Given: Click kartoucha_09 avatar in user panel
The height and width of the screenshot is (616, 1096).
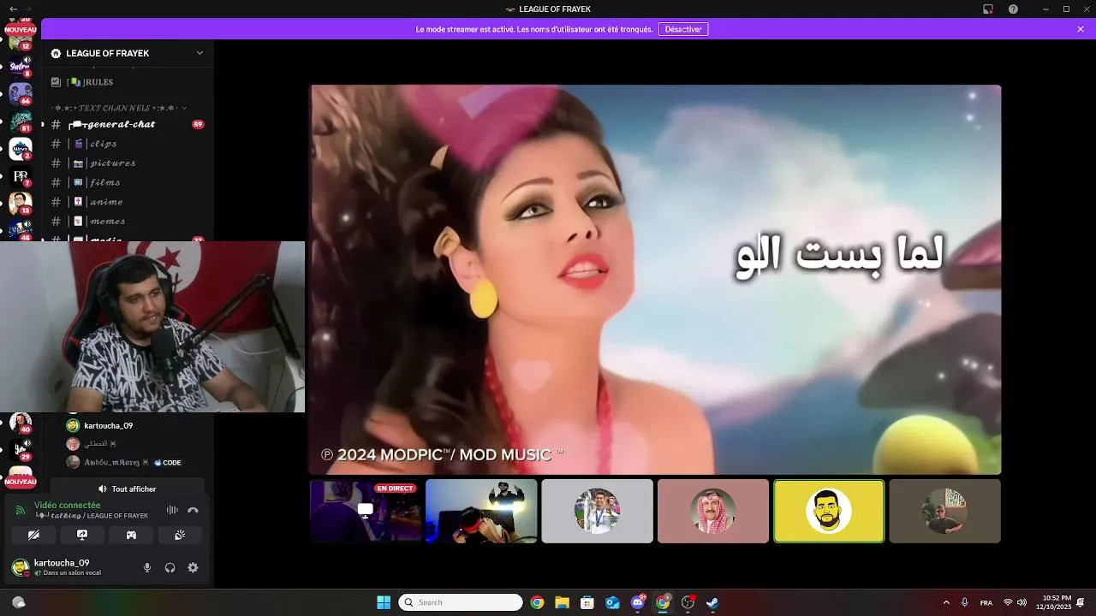Looking at the screenshot, I should (x=20, y=567).
